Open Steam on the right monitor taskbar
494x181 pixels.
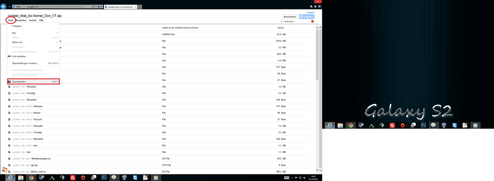coord(361,125)
